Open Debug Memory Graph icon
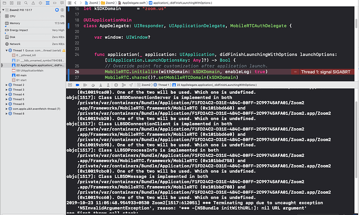 click(x=124, y=85)
